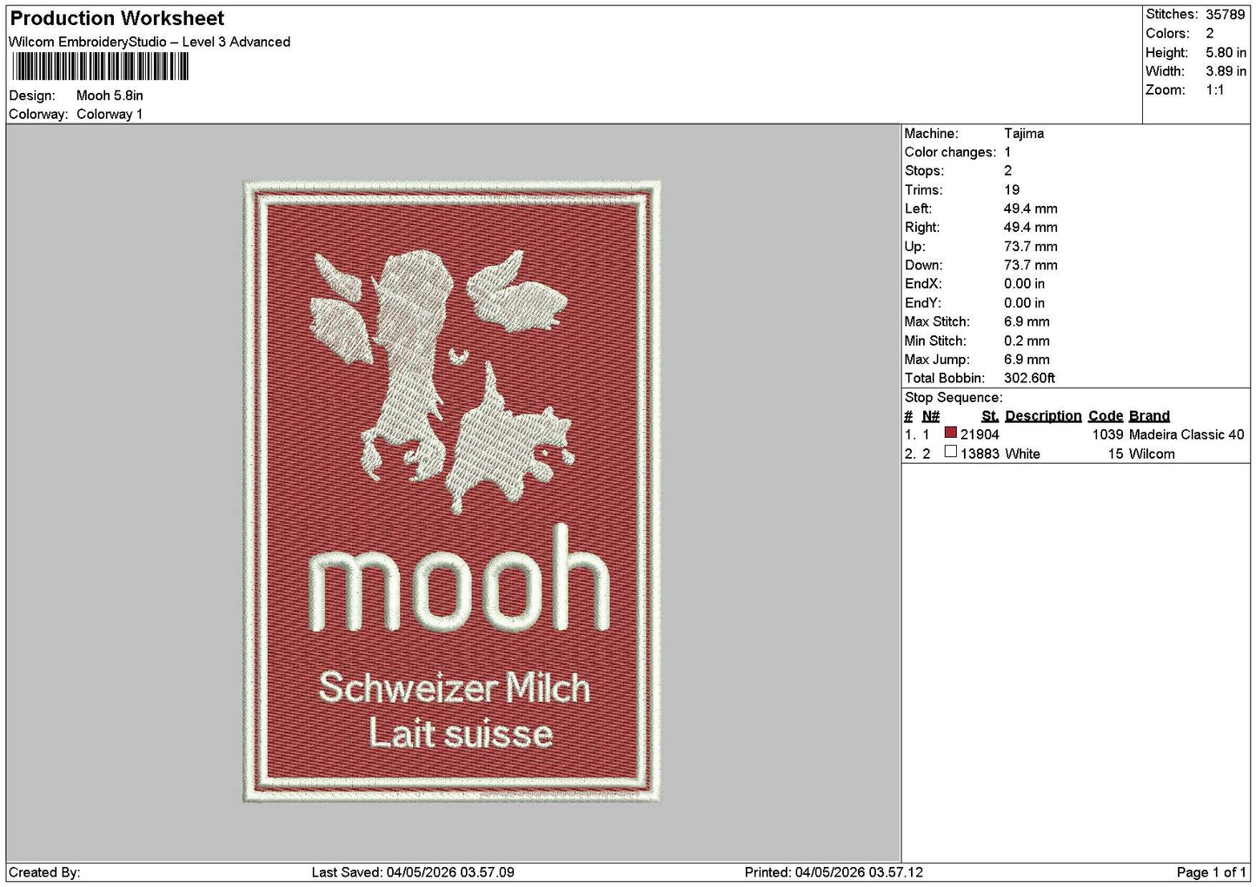Click stitch count 21904 in row 1
Image resolution: width=1256 pixels, height=887 pixels.
980,434
